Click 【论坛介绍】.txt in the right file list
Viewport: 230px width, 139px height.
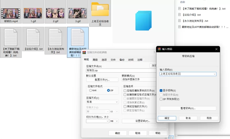coord(191,15)
